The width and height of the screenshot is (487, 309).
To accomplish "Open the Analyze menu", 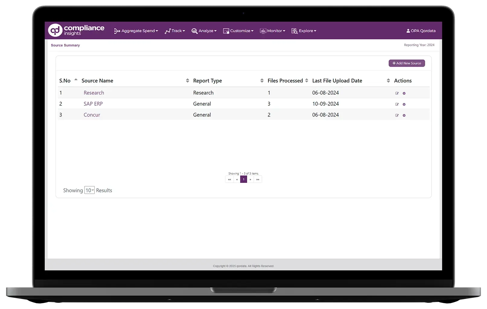I will tap(204, 31).
